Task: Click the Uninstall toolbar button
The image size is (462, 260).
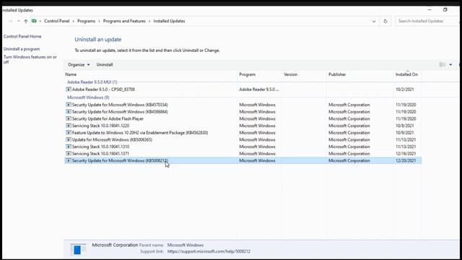Action: click(105, 64)
